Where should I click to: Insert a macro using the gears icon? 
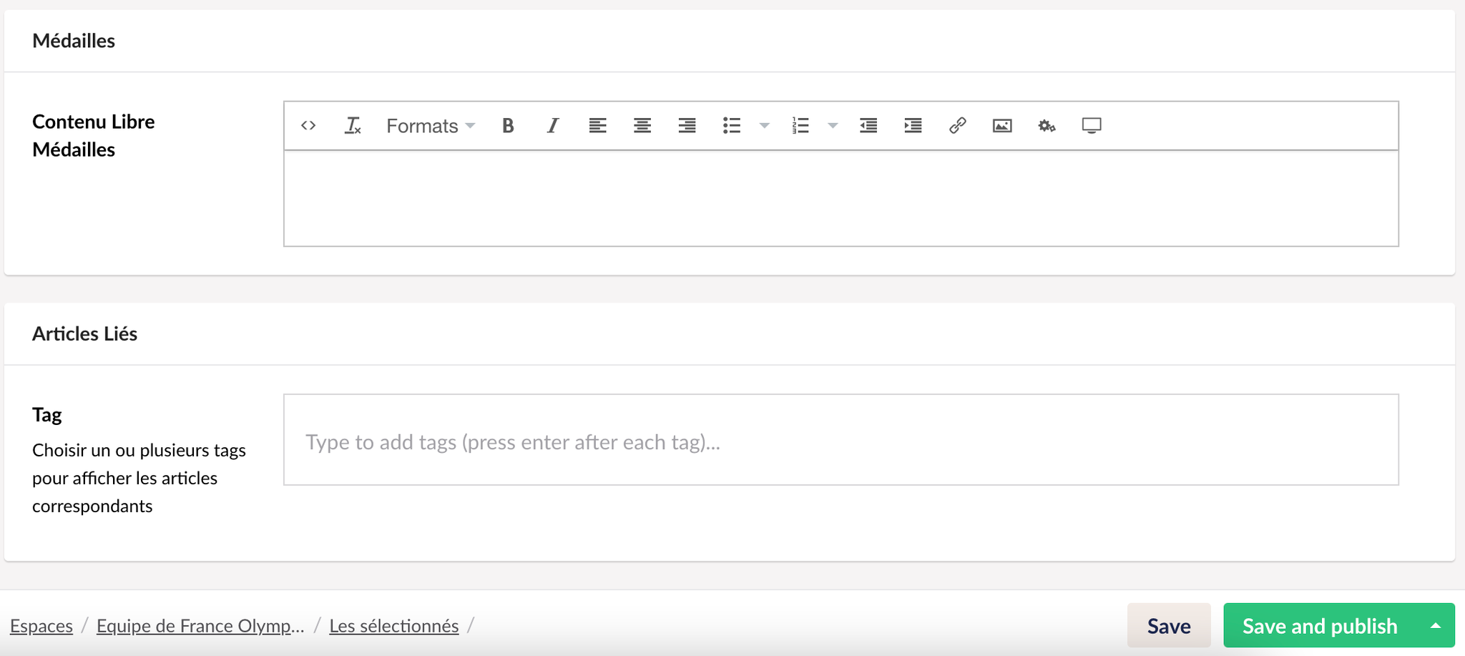(1047, 126)
